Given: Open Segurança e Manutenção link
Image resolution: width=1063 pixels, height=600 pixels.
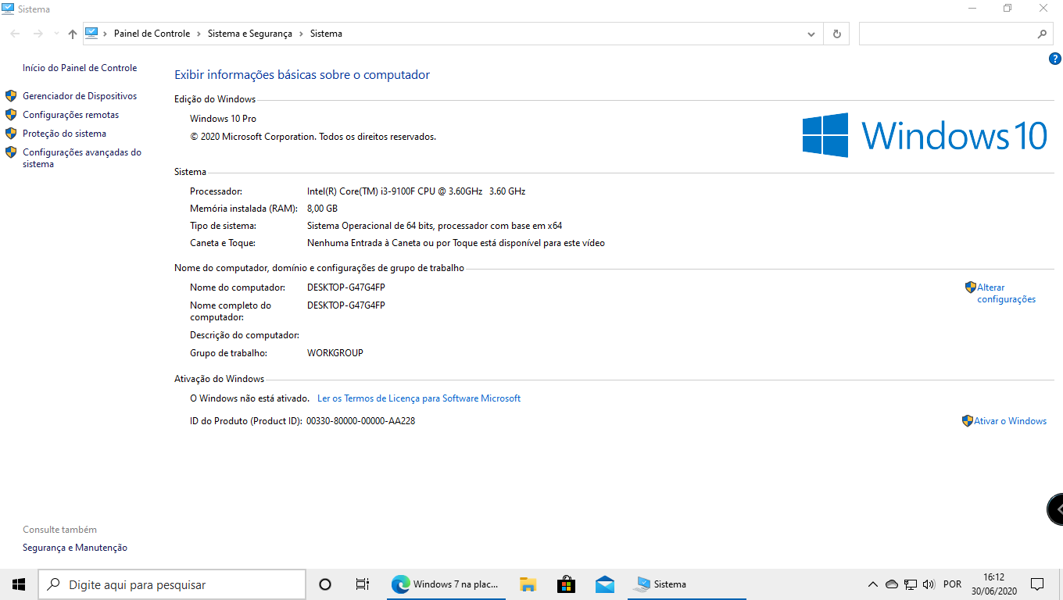Looking at the screenshot, I should [75, 548].
